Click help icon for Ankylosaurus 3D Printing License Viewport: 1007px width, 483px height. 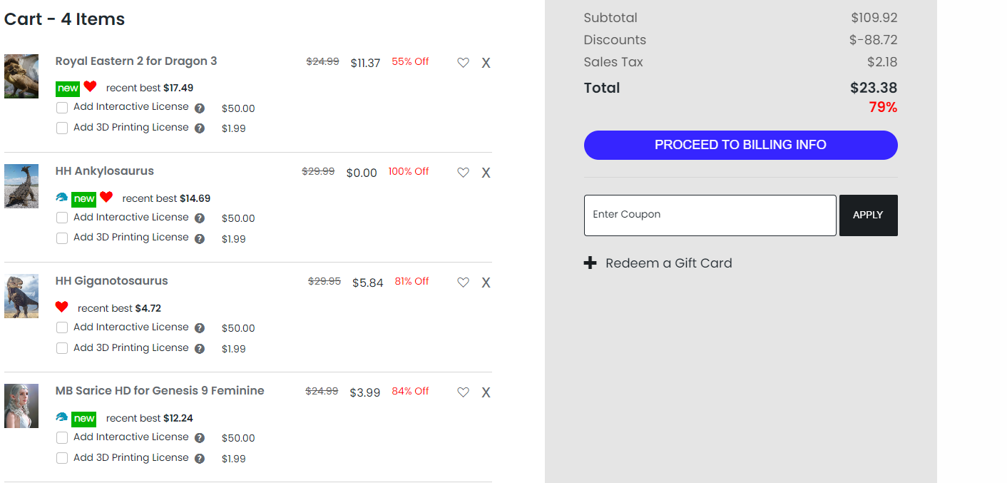pos(200,239)
